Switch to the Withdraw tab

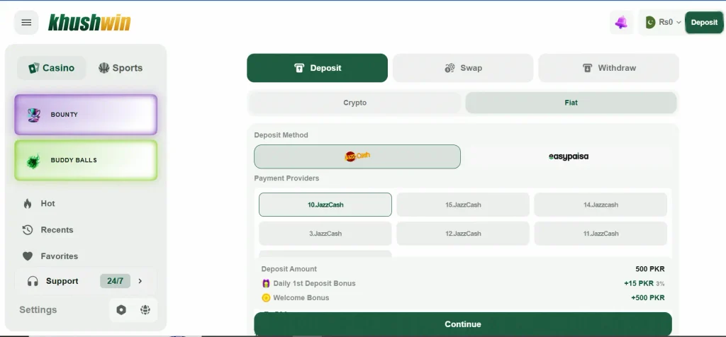click(609, 68)
